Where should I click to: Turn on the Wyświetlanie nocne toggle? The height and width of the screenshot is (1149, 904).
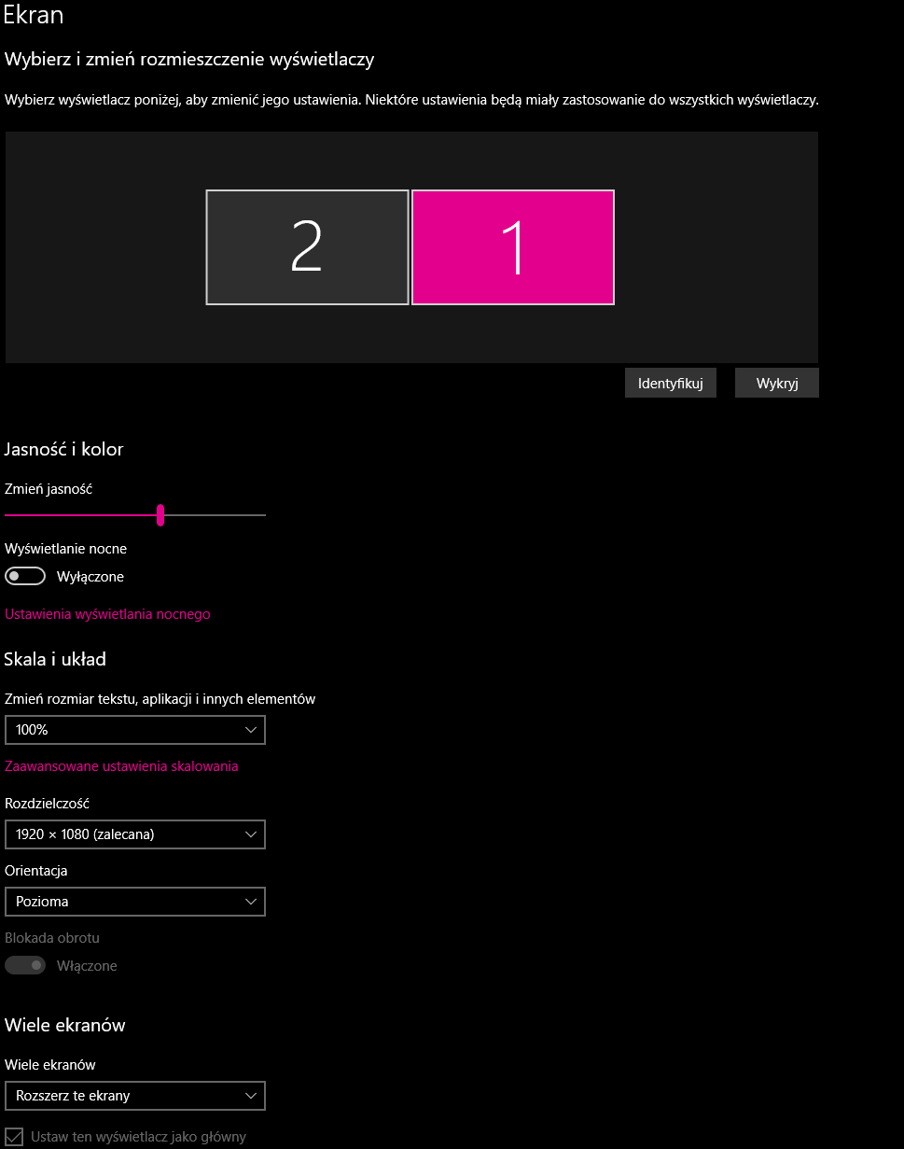coord(25,577)
